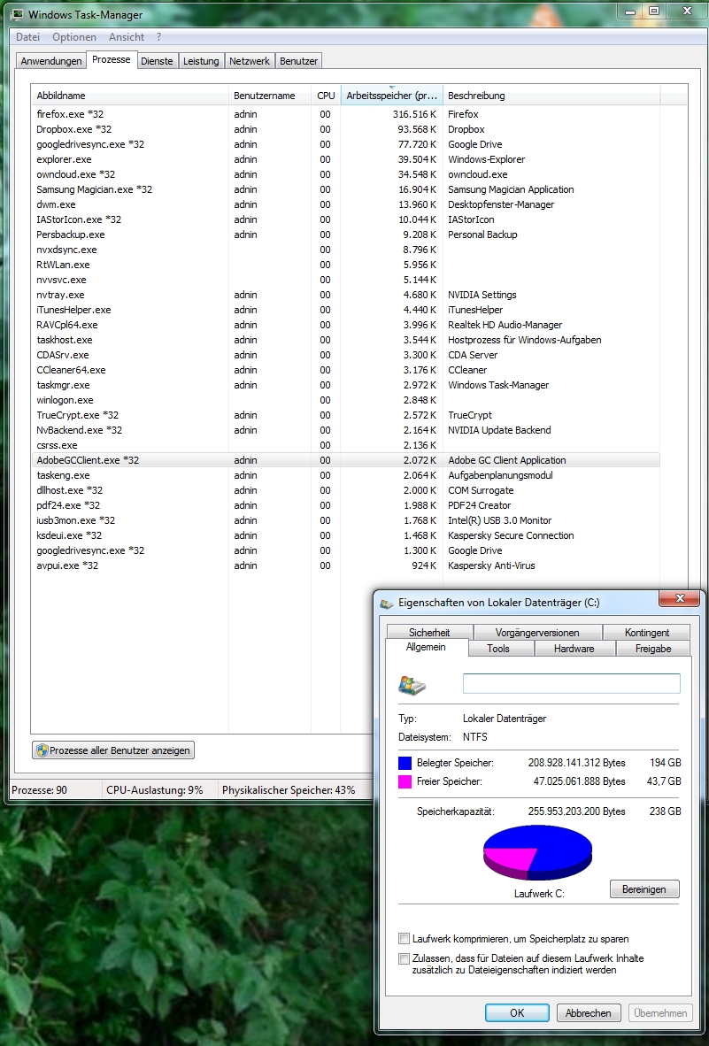Screen dimensions: 709x1046
Task: Select the taskhost.exe process
Action: tap(345, 340)
